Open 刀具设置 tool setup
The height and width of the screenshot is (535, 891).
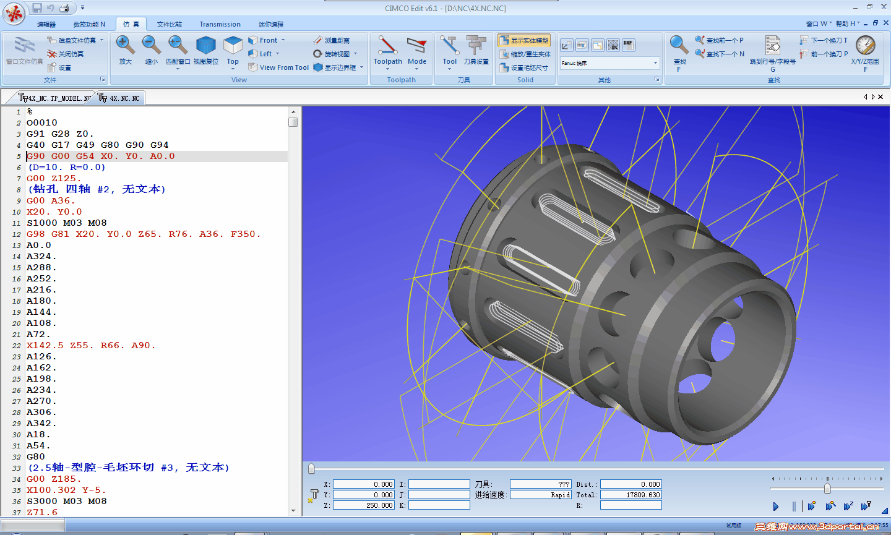pos(476,49)
